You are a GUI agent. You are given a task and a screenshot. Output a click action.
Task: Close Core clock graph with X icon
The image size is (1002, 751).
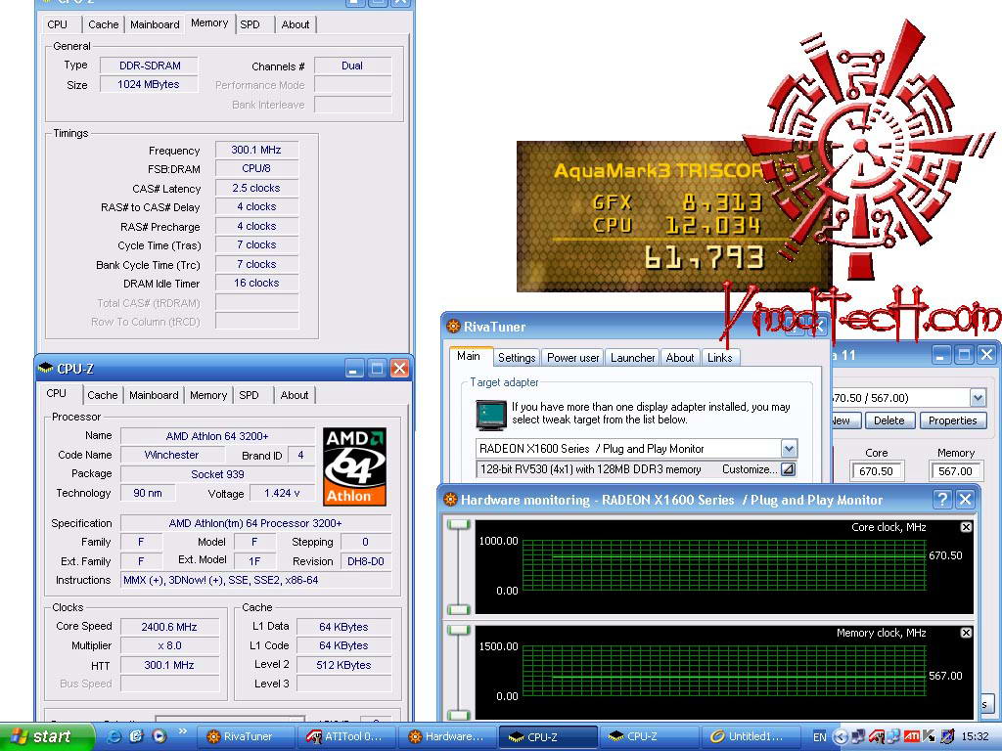[966, 527]
